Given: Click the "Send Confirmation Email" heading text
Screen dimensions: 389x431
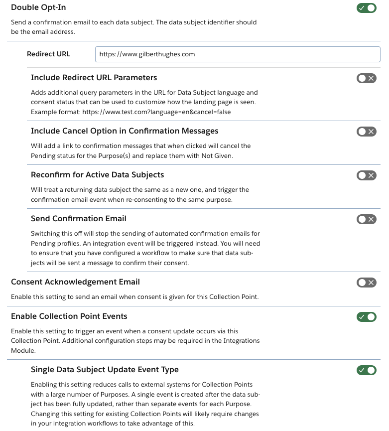Looking at the screenshot, I should 78,219.
